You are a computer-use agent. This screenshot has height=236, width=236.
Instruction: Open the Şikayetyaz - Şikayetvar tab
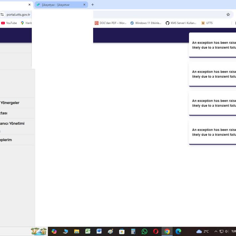point(58,5)
